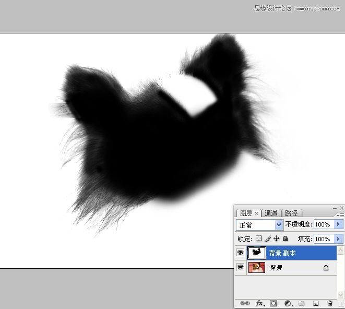This screenshot has width=345, height=309.
Task: Close the 图层 tab
Action: coord(256,213)
